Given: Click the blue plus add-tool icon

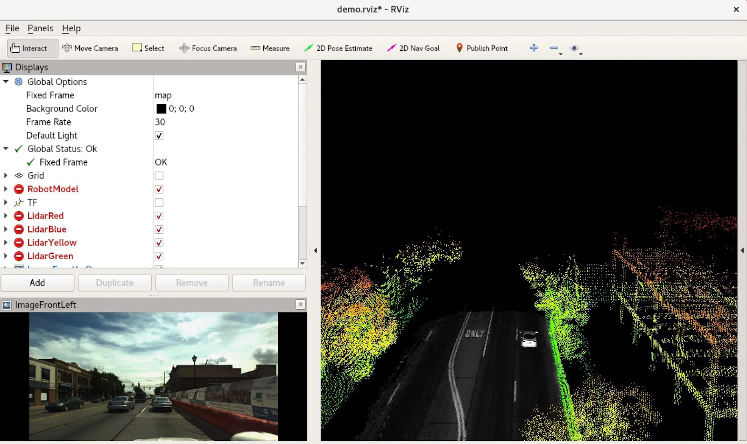Looking at the screenshot, I should (x=534, y=48).
